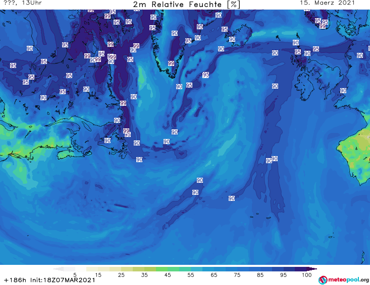Viewport: 370px width, 285px height.
Task: Click the time label "???, 13Uhr"
Action: pyautogui.click(x=23, y=3)
